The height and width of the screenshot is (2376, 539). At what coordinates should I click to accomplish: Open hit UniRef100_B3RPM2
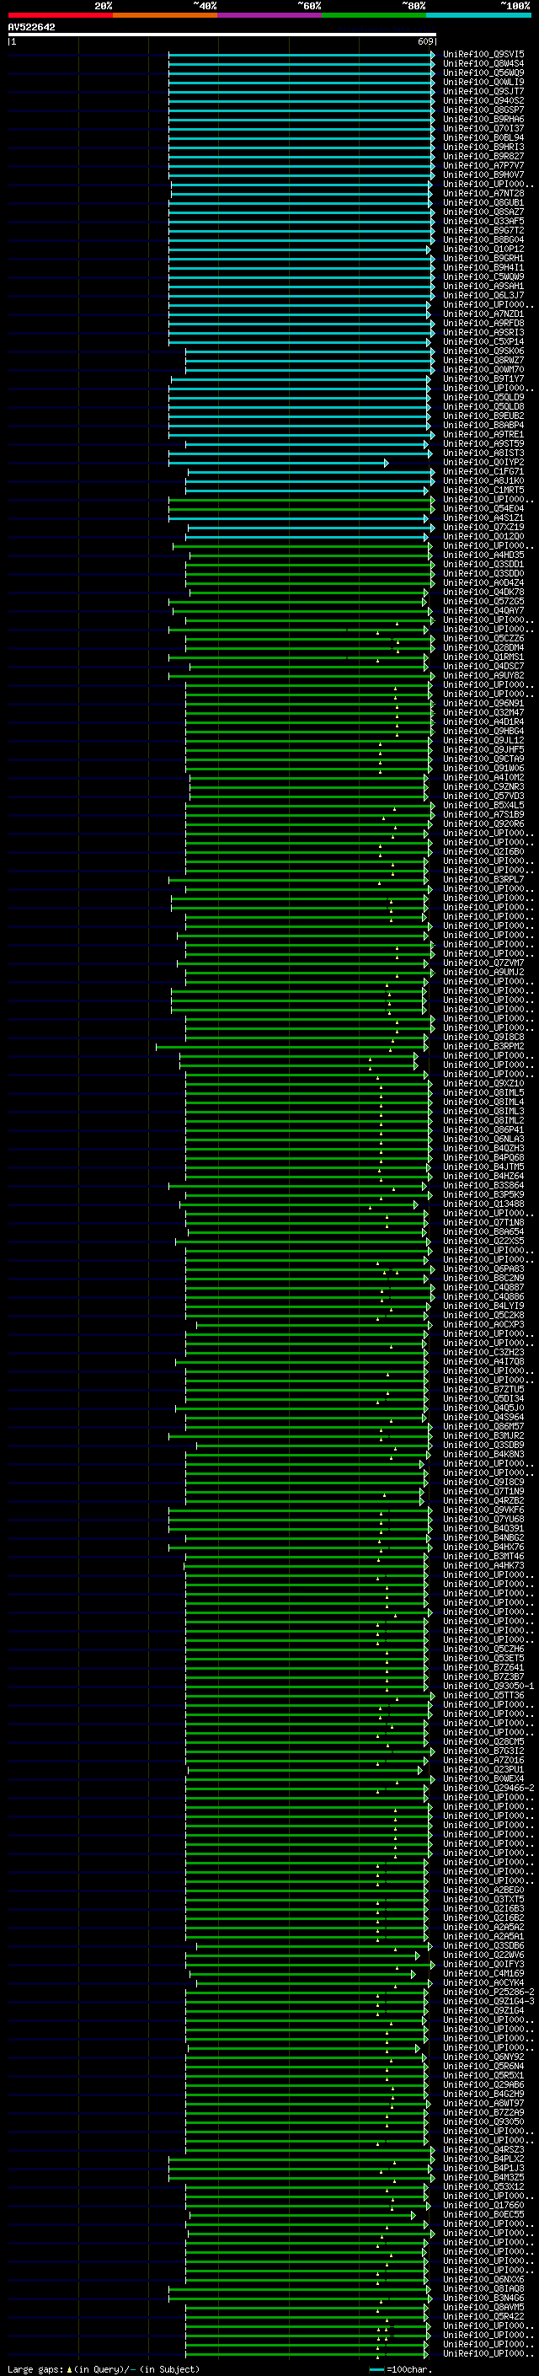(483, 1046)
